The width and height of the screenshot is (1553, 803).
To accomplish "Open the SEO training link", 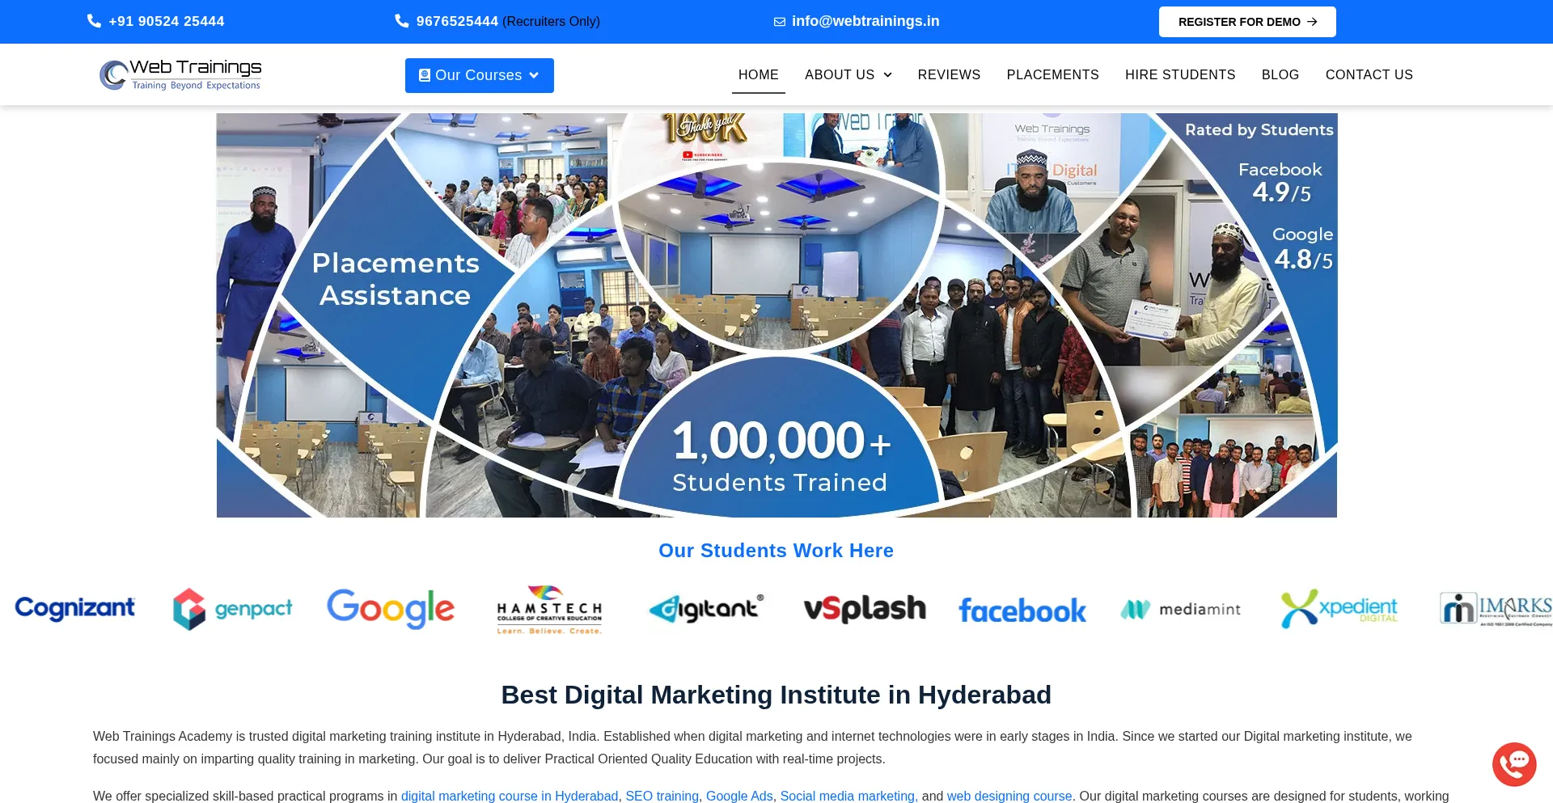I will 662,796.
